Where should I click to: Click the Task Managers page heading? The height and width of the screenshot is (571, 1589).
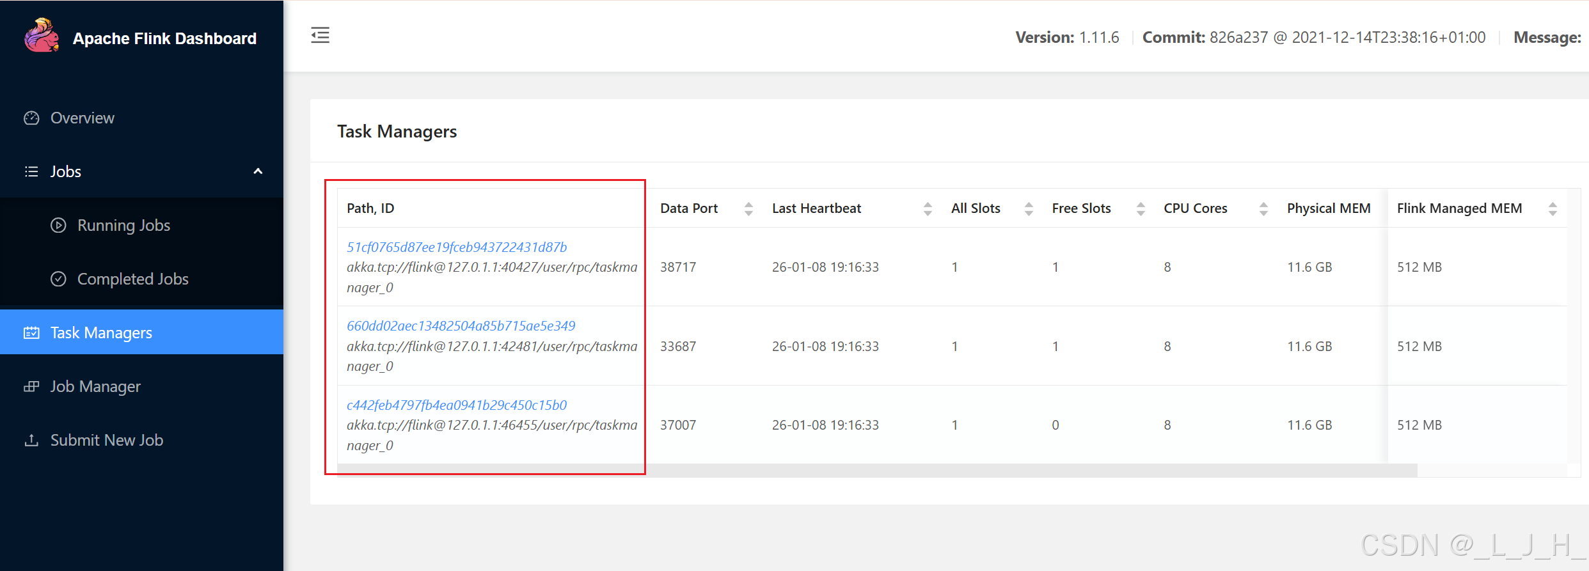tap(397, 131)
